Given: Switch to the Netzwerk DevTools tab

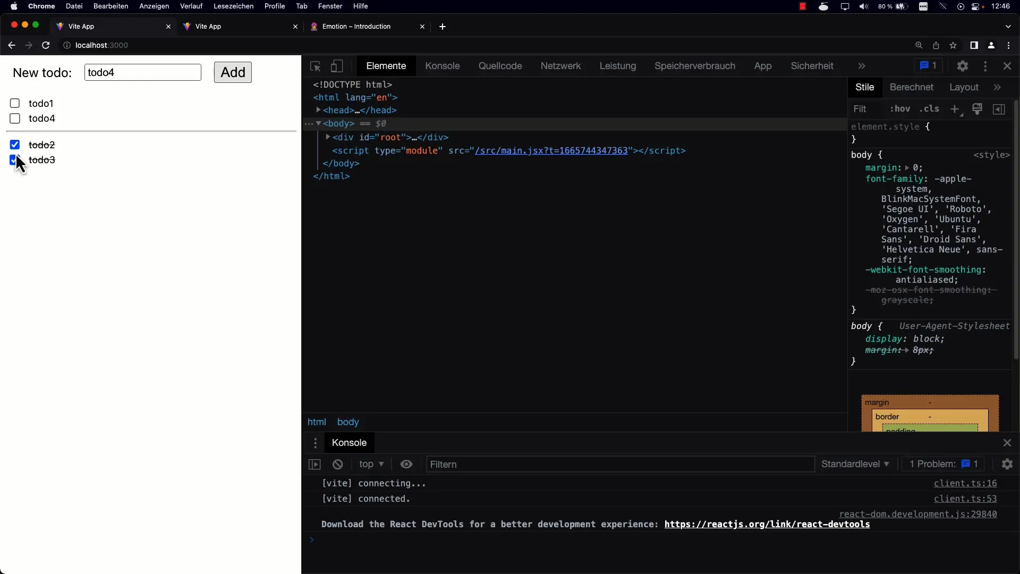Looking at the screenshot, I should (561, 66).
